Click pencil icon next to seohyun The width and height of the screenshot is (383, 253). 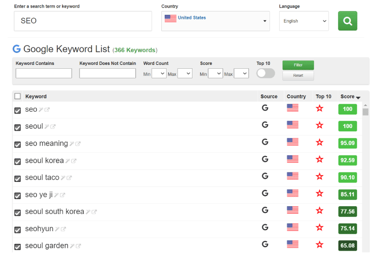(57, 229)
